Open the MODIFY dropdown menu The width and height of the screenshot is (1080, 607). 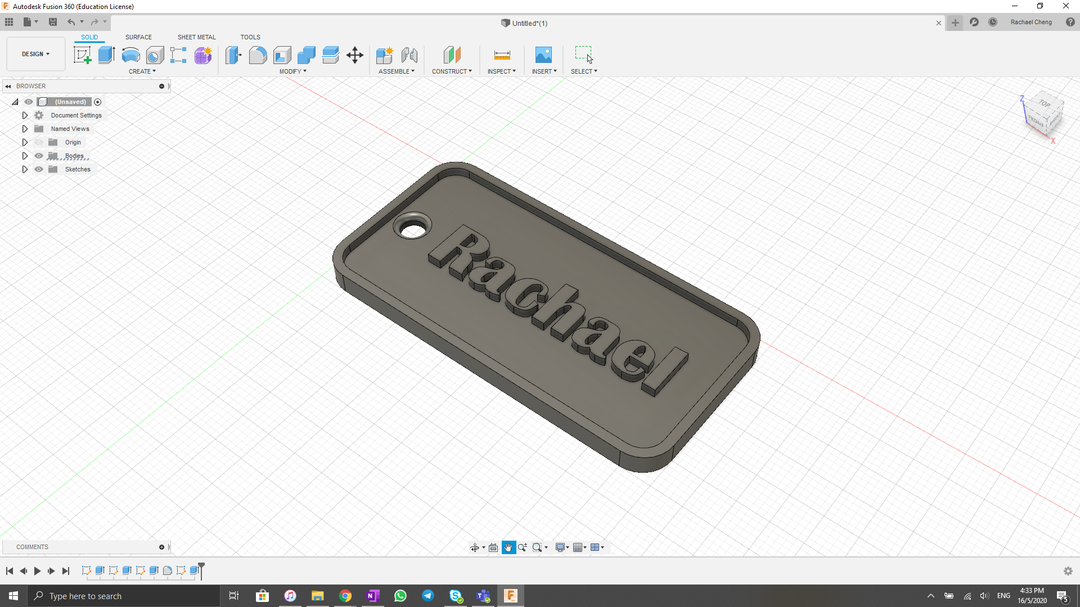(x=293, y=71)
